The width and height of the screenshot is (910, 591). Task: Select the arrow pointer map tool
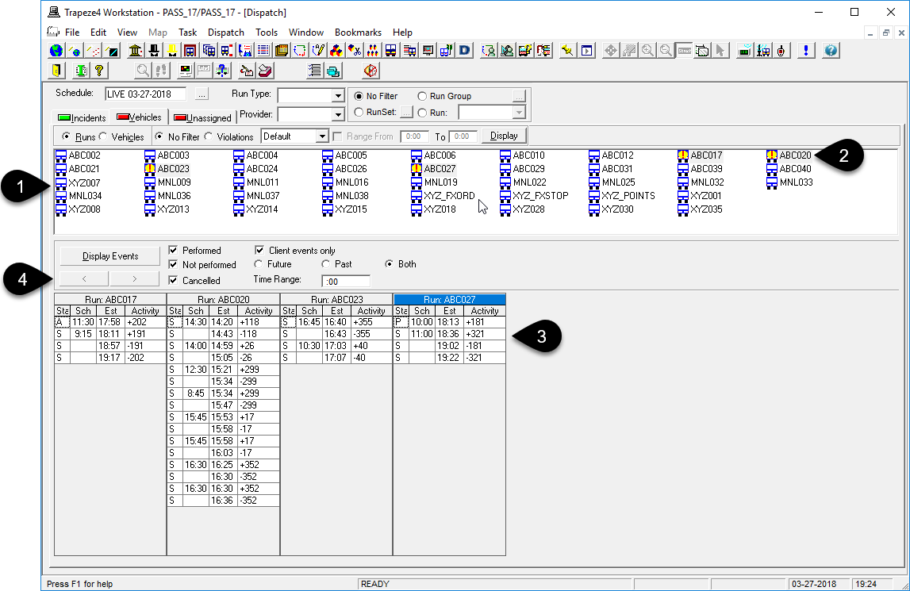719,50
